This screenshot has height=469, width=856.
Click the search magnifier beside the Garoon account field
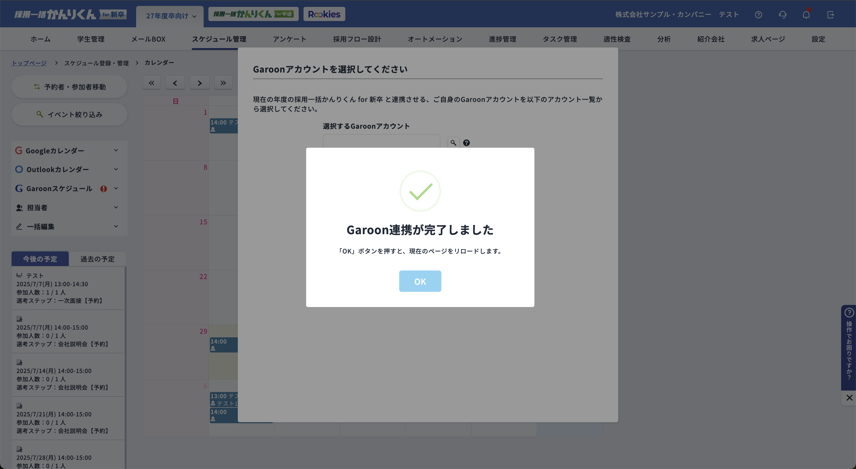453,143
